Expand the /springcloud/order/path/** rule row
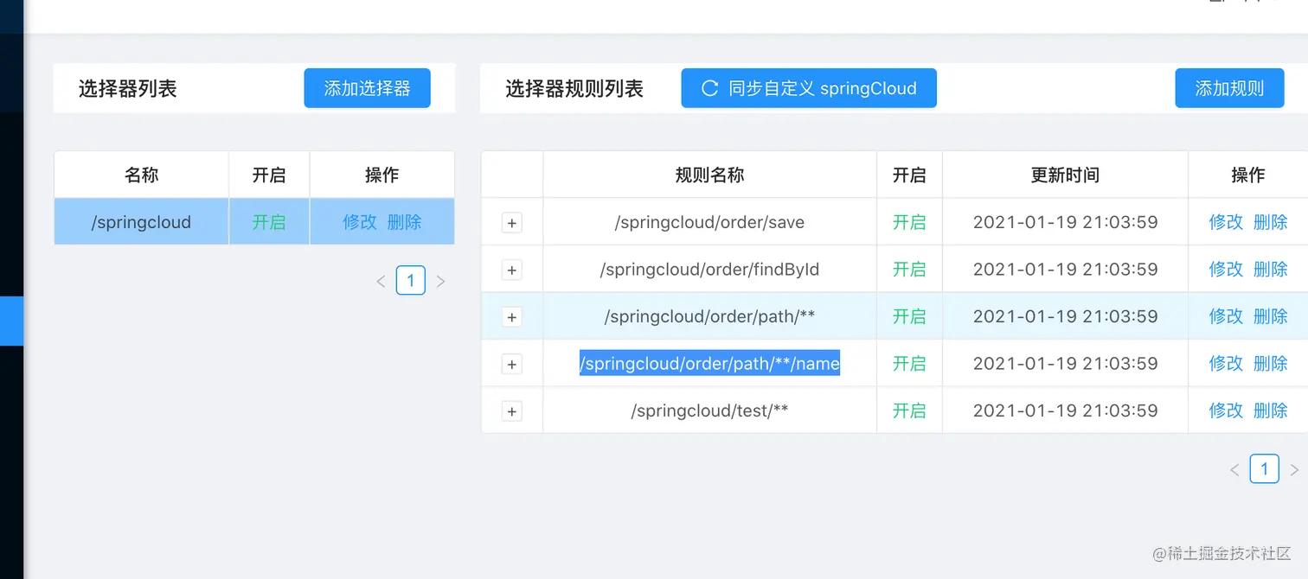This screenshot has height=579, width=1308. click(512, 317)
